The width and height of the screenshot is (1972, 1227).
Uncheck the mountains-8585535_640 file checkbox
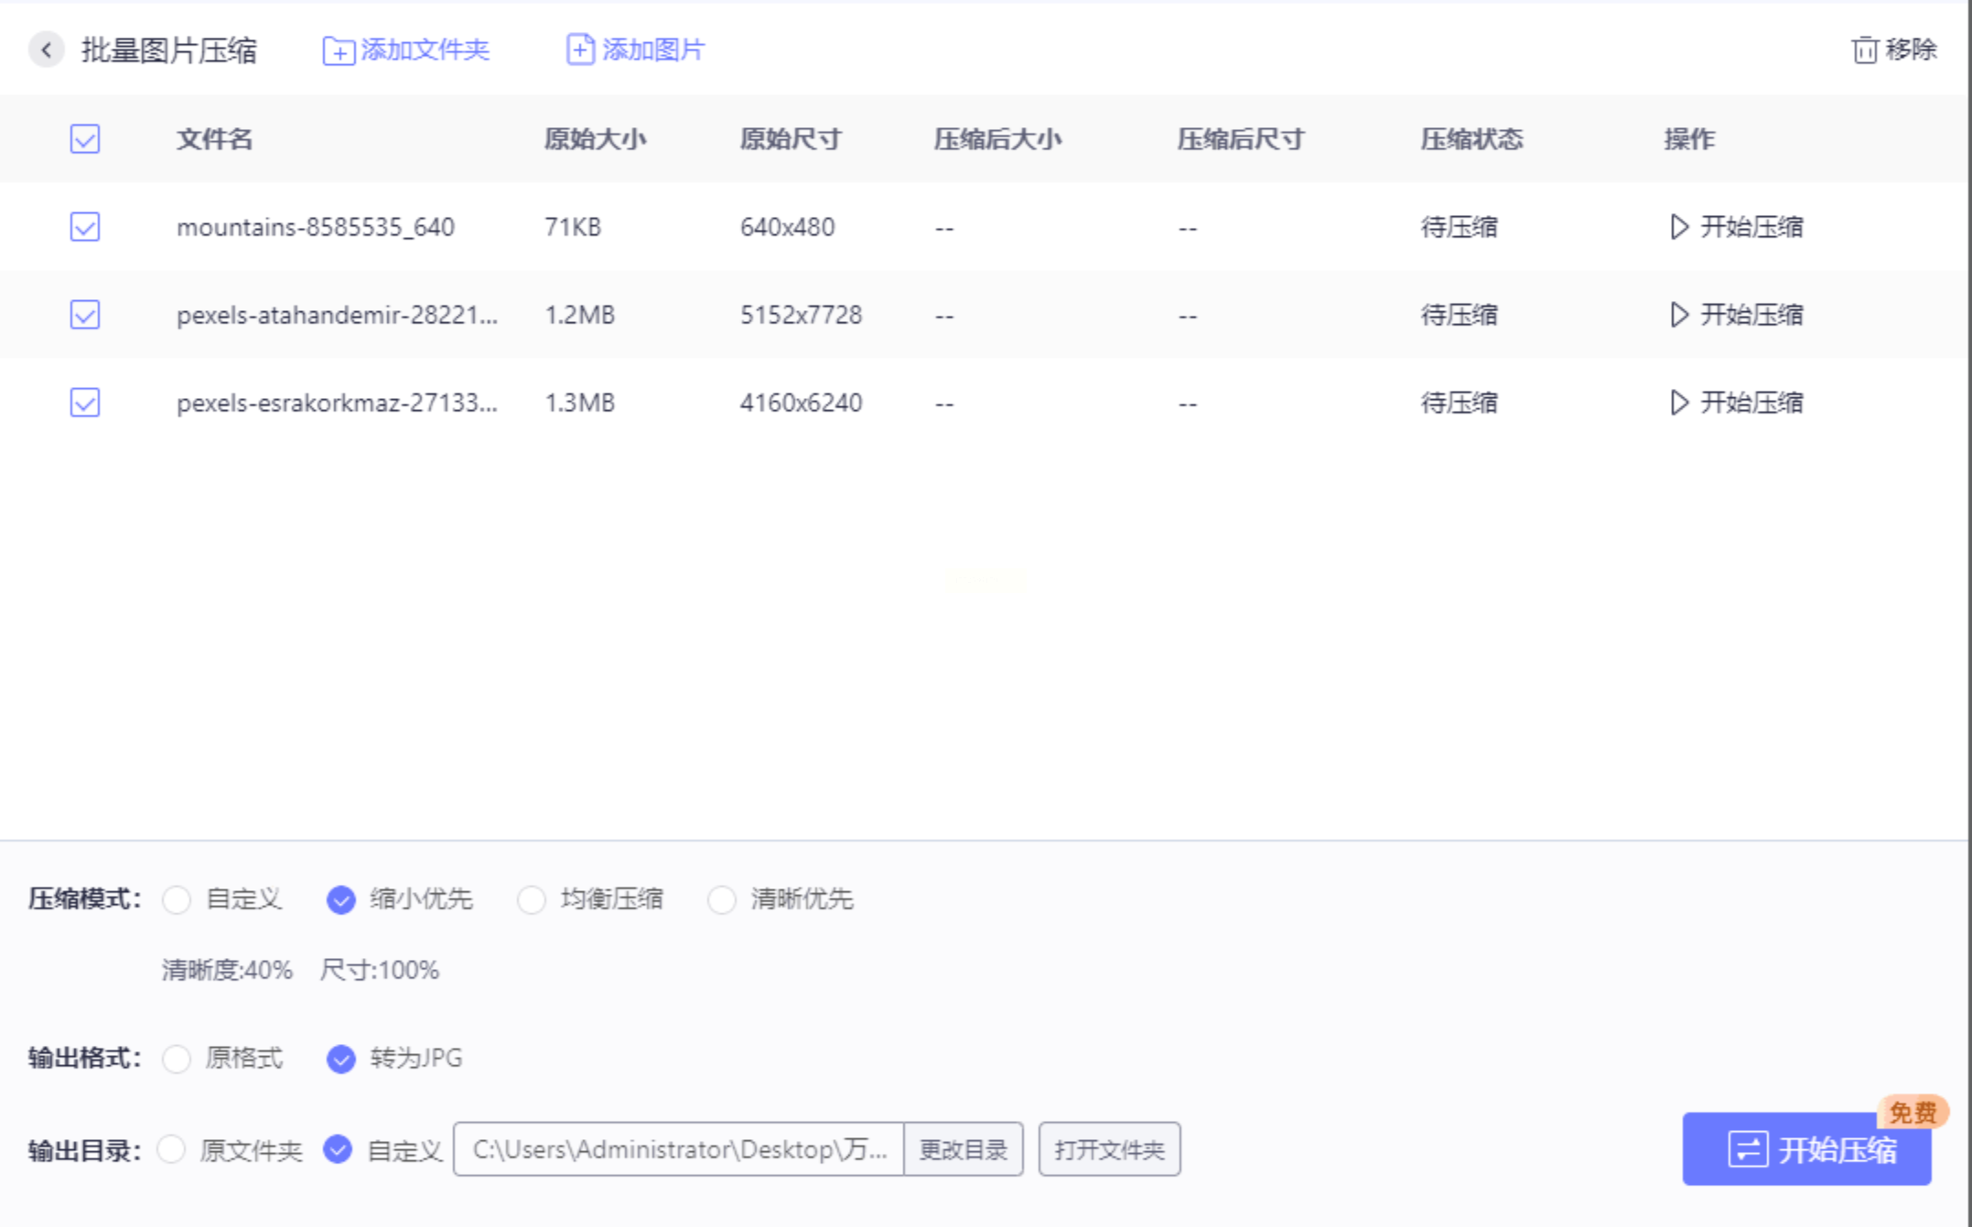click(x=85, y=227)
